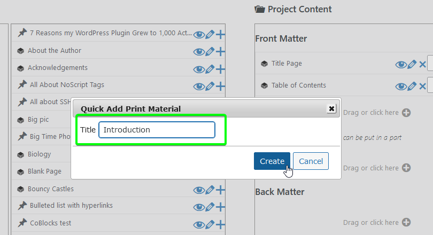
Task: Remove Table of Contents from project
Action: point(422,87)
